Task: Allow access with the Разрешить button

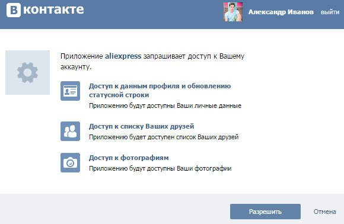Action: [x=265, y=212]
